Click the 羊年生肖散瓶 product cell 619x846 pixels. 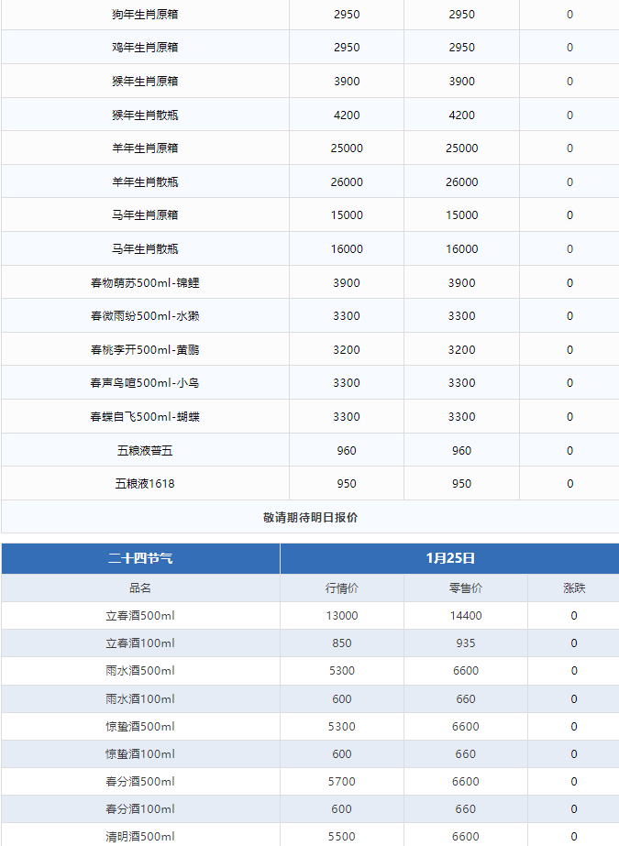(x=145, y=182)
